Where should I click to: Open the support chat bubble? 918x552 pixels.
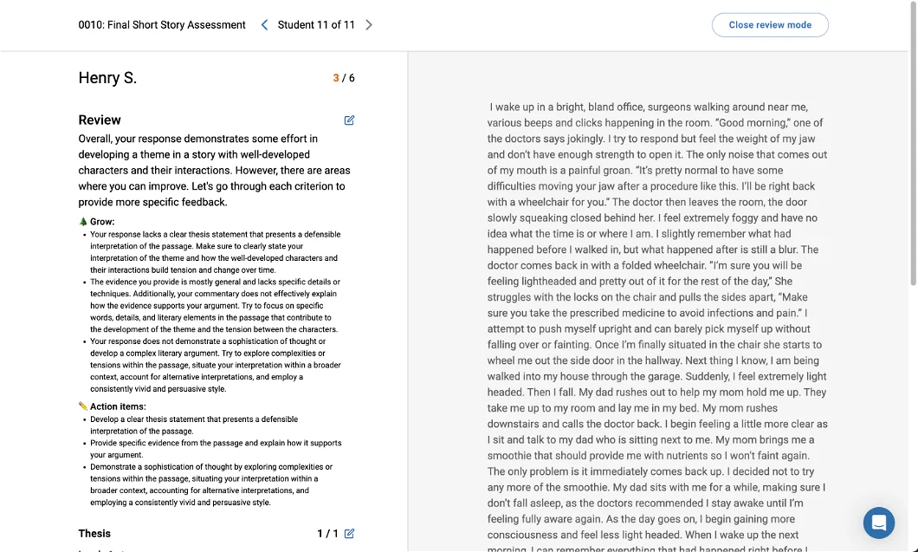pyautogui.click(x=879, y=523)
